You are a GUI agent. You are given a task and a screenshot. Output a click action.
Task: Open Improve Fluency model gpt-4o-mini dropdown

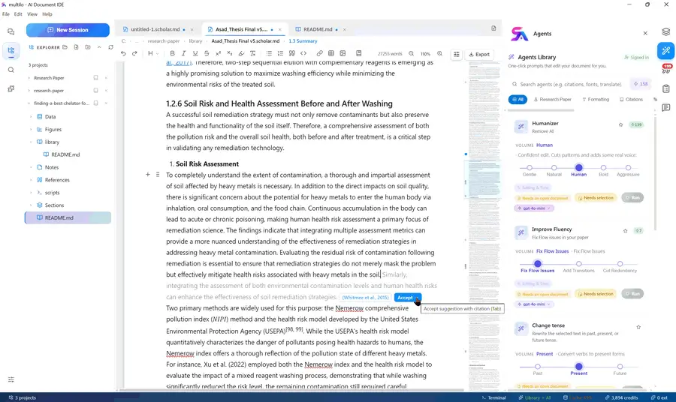pyautogui.click(x=534, y=304)
